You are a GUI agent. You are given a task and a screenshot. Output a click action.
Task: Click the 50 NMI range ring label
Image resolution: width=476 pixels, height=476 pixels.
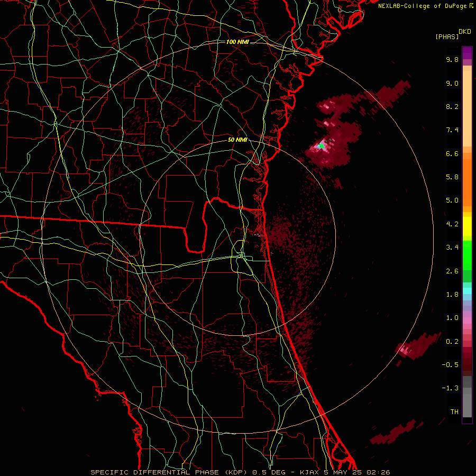click(237, 140)
